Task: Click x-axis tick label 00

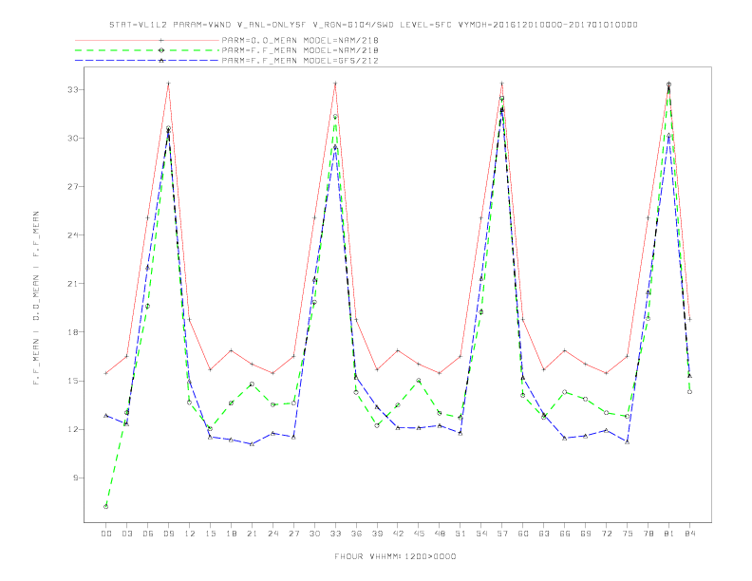Action: (x=106, y=534)
